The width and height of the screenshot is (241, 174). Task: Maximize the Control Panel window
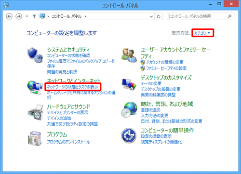click(x=219, y=4)
